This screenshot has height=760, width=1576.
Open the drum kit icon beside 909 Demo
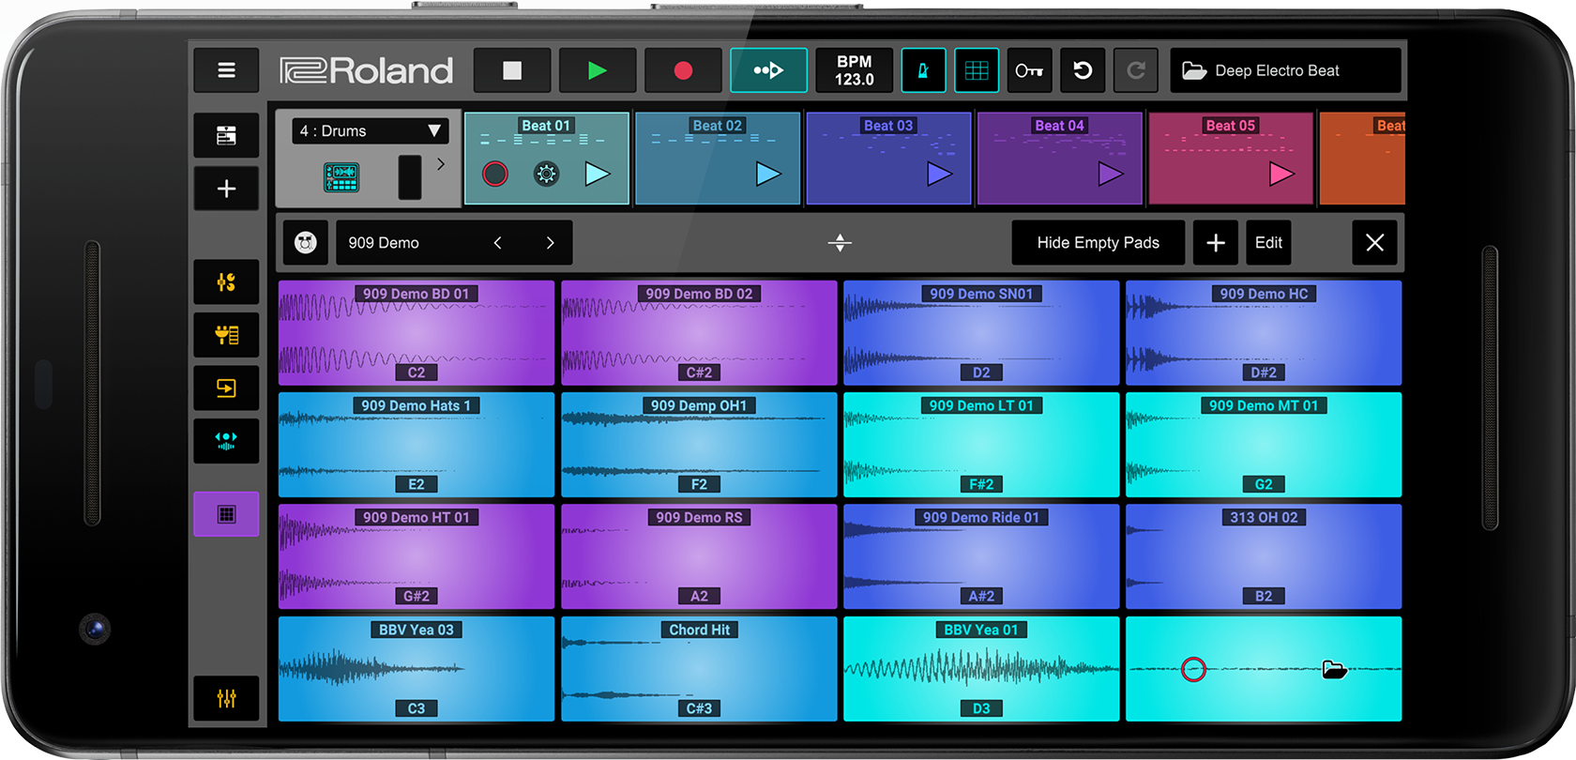306,243
